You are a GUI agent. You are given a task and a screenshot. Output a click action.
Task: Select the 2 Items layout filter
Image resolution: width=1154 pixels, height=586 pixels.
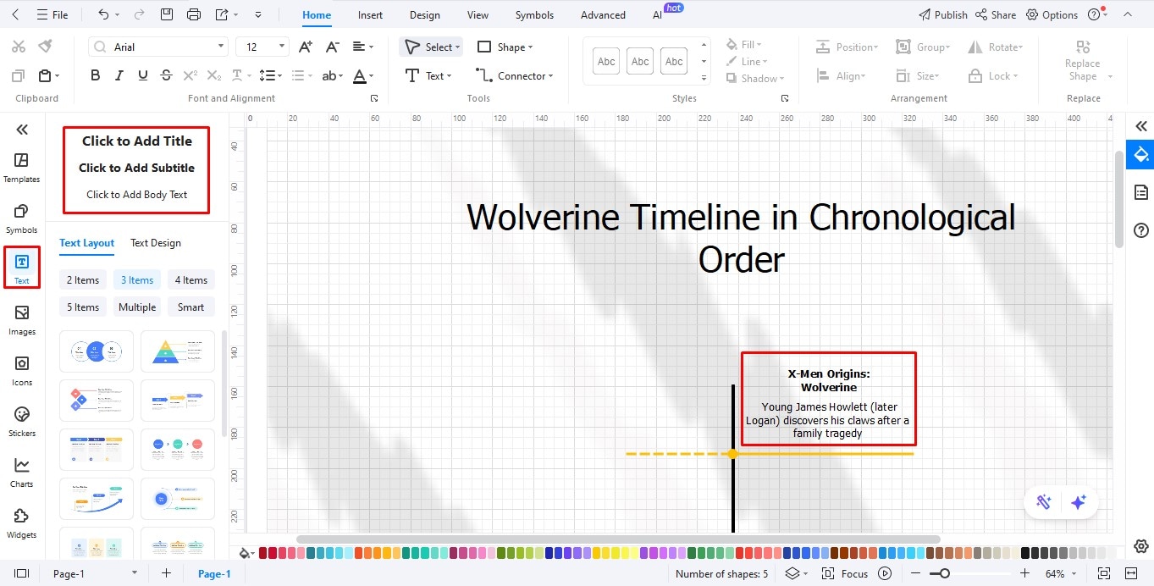83,280
